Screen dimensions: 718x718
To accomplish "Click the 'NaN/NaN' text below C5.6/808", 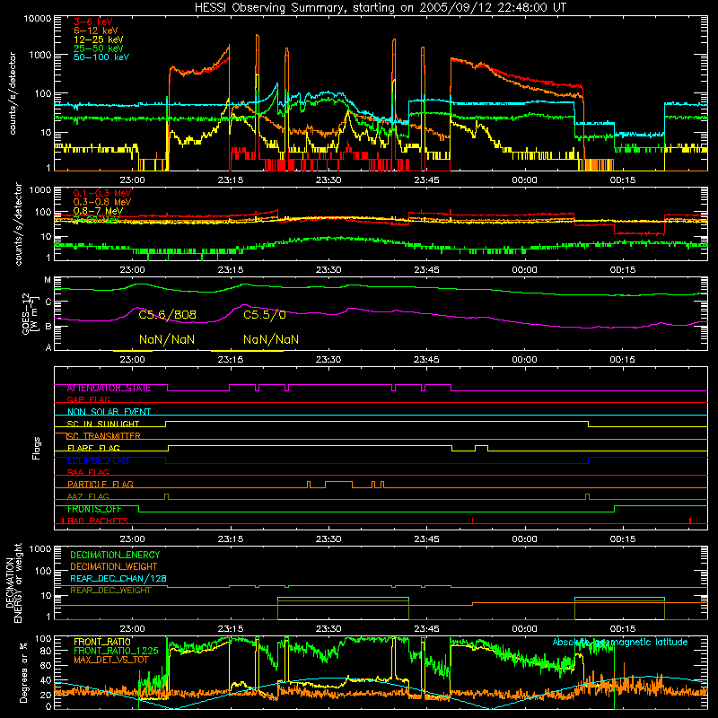I will coord(167,339).
